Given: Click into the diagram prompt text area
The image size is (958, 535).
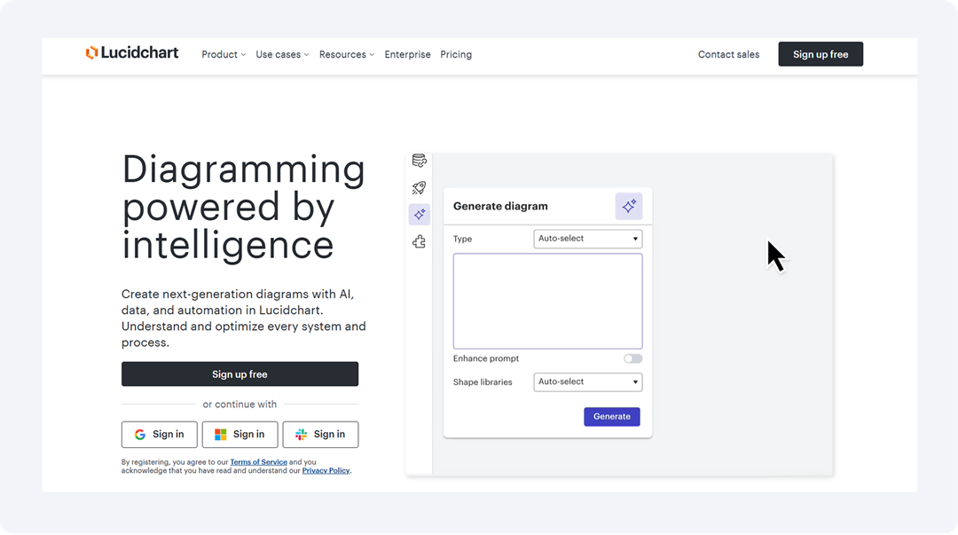Looking at the screenshot, I should coord(548,302).
